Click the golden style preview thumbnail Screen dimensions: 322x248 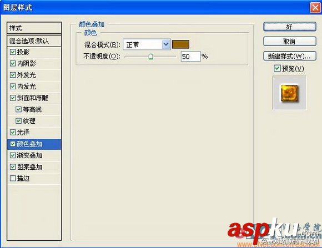tap(289, 93)
